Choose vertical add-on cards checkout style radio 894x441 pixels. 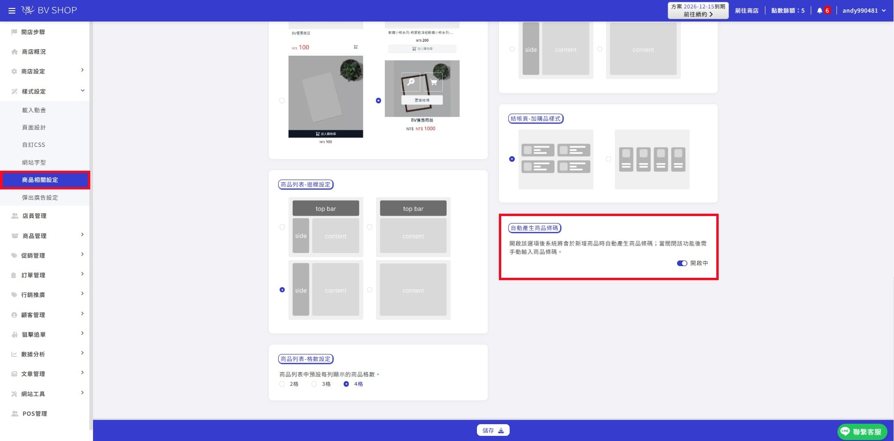point(608,159)
